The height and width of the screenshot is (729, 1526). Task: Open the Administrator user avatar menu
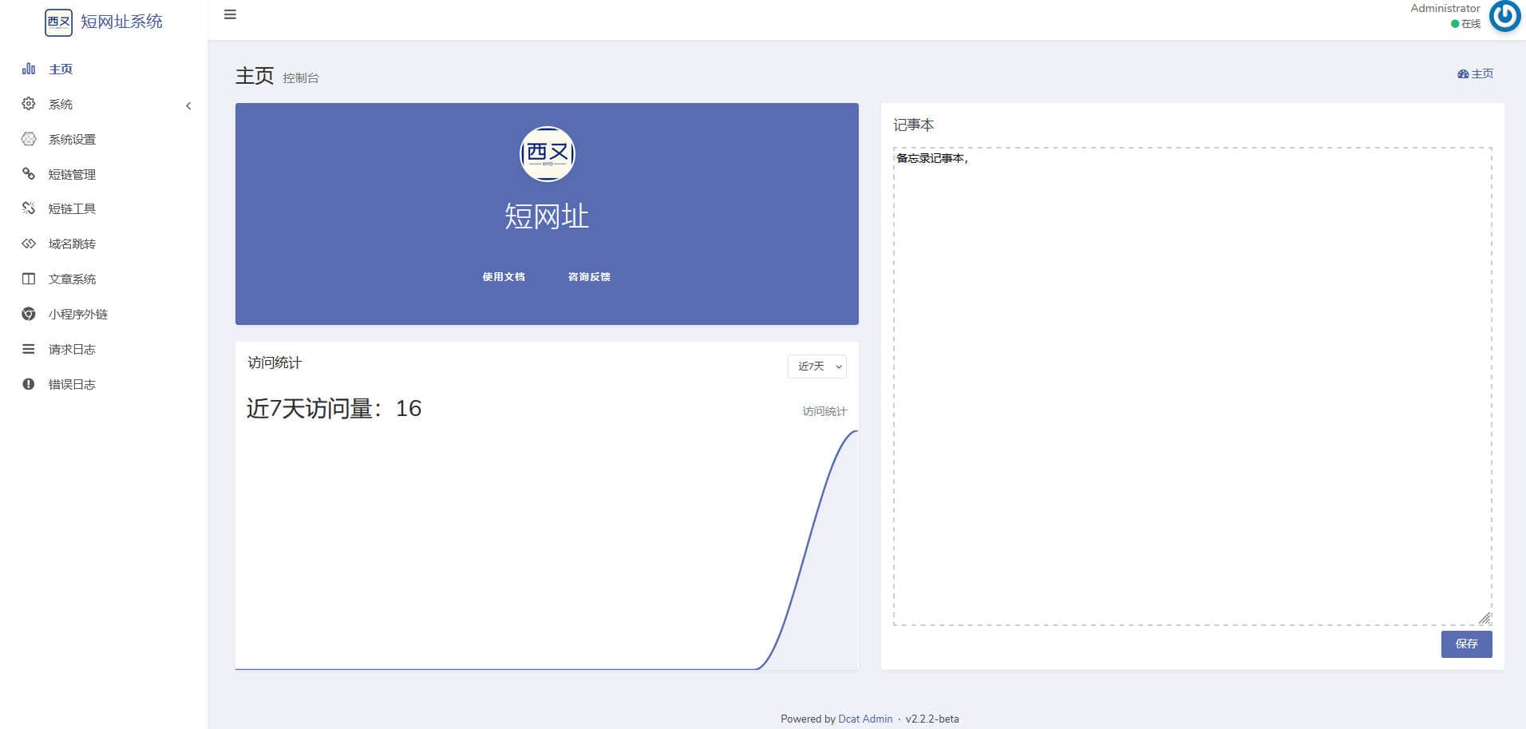[x=1504, y=16]
